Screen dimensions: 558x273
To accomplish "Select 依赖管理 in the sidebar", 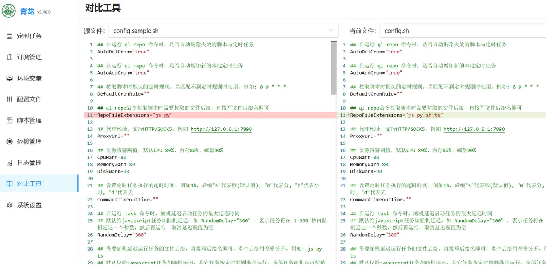I will [39, 142].
